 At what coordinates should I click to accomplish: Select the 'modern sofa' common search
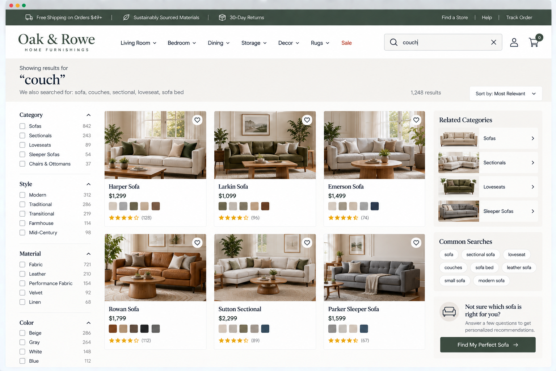(x=491, y=281)
